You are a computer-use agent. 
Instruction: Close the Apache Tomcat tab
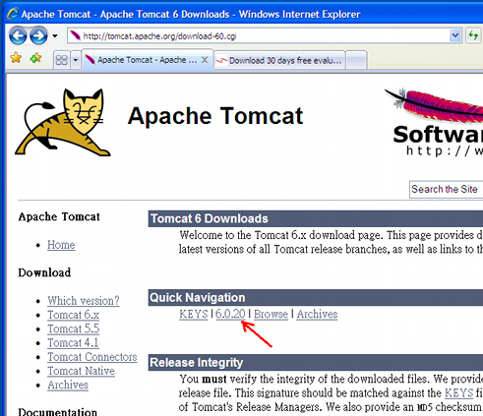(205, 60)
